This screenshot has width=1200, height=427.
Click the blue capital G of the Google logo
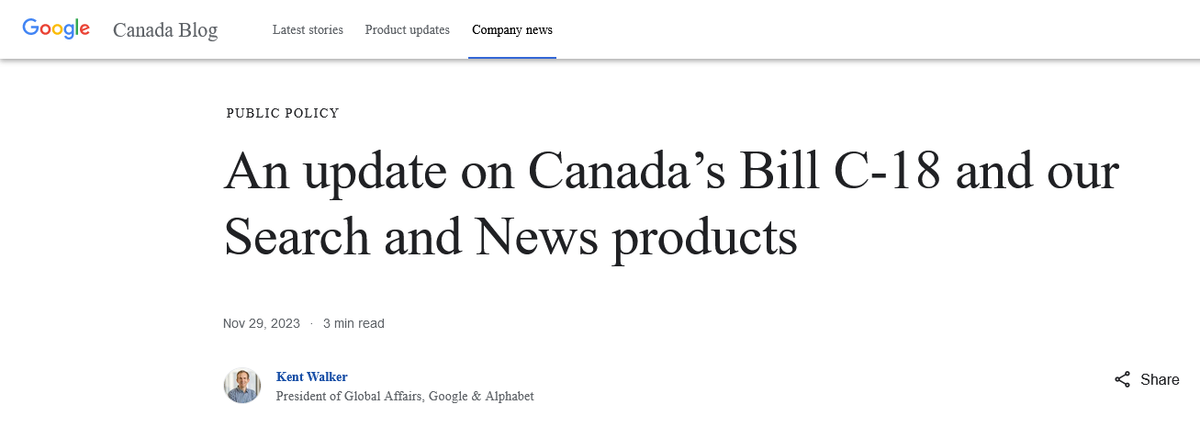(x=30, y=28)
